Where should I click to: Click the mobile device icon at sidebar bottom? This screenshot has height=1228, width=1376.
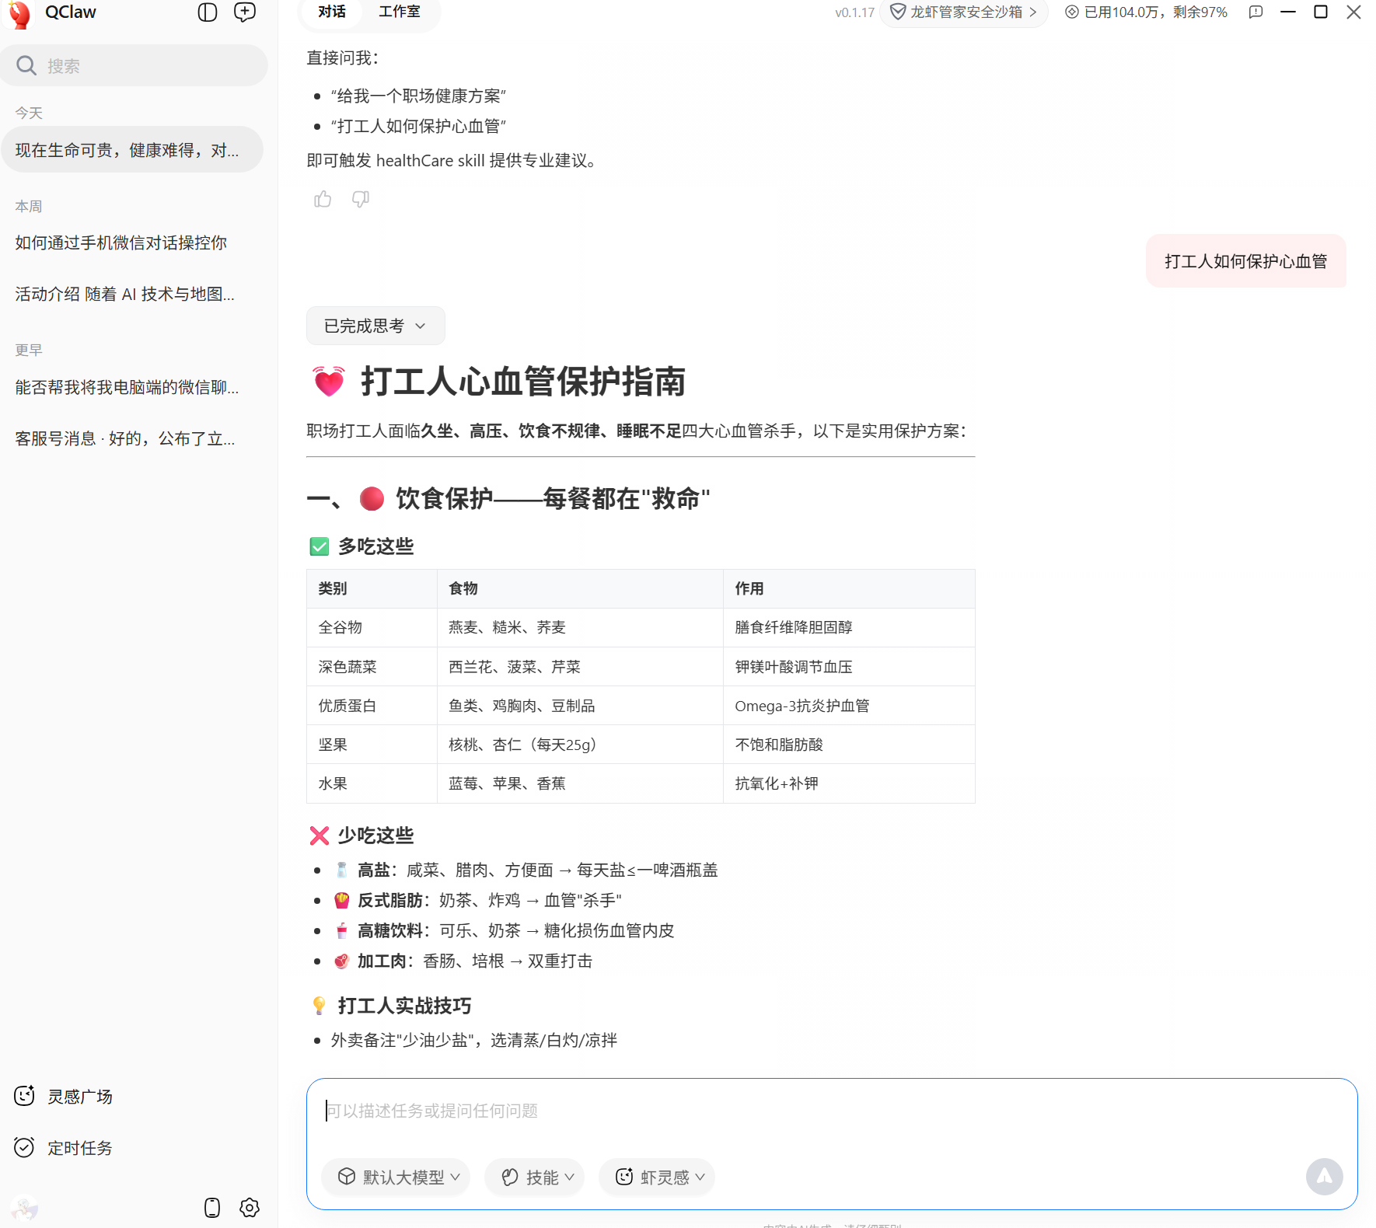tap(211, 1208)
